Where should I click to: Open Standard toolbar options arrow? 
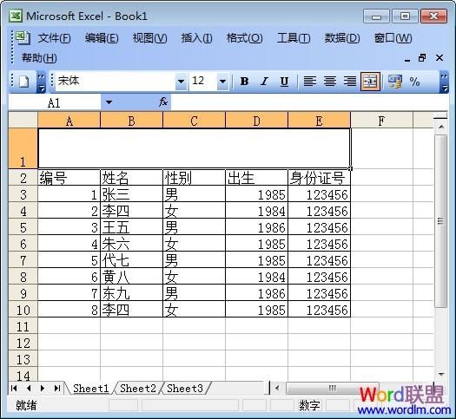tap(41, 82)
